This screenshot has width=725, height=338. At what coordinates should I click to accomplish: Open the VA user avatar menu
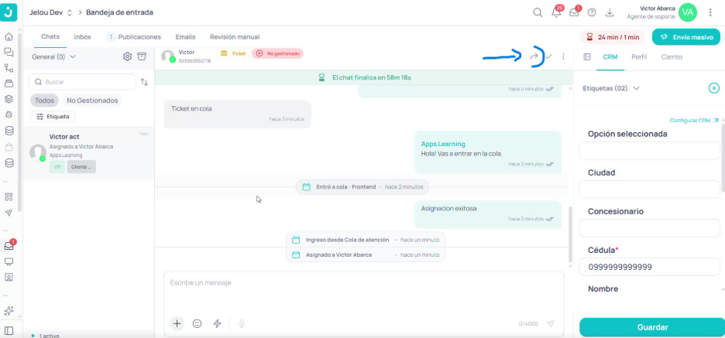688,12
